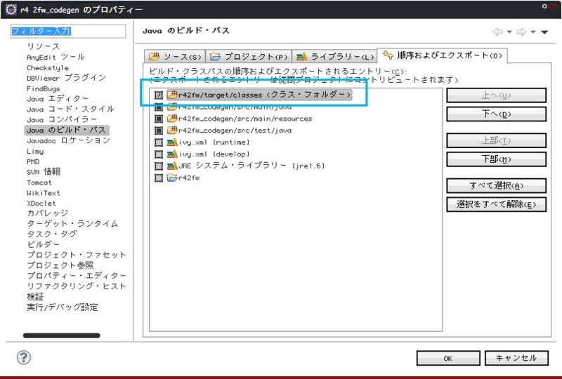Open Javadoc ロケーション page
562x379 pixels.
tap(68, 140)
